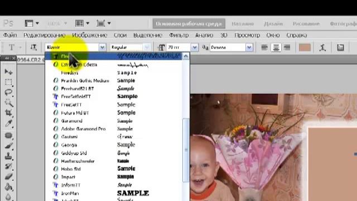The width and height of the screenshot is (357, 201).
Task: Open the Фильтр menu
Action: (x=178, y=35)
